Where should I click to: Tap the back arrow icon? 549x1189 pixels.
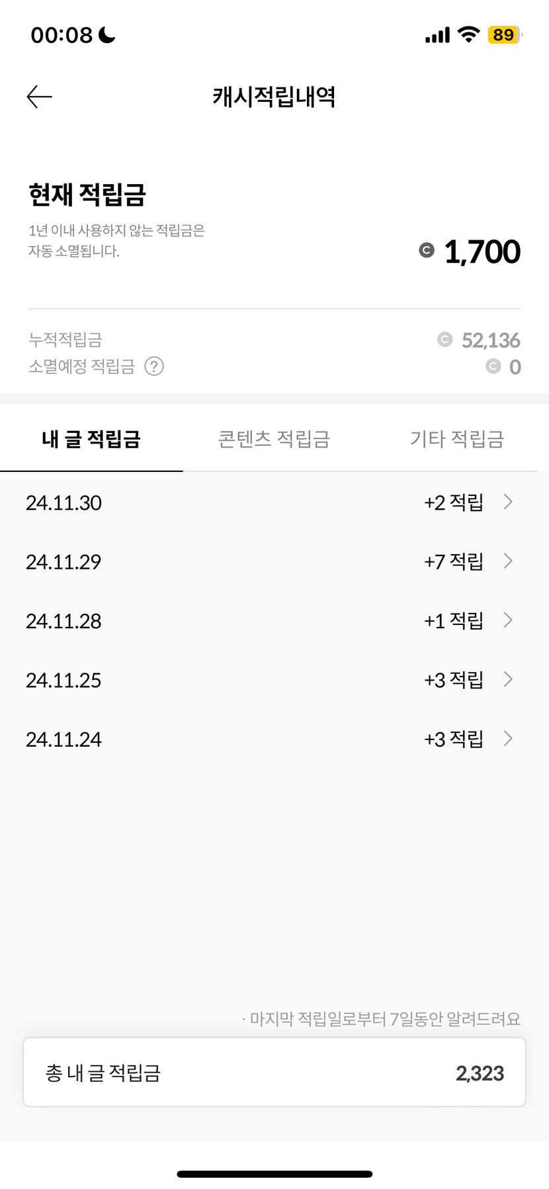point(39,97)
